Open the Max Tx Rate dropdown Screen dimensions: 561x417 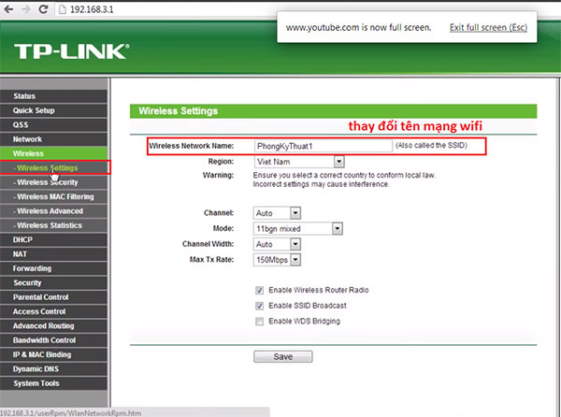pos(278,258)
